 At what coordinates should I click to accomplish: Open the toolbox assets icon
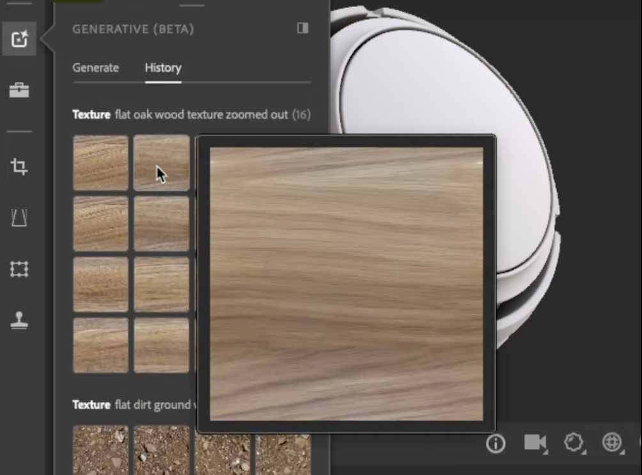19,90
